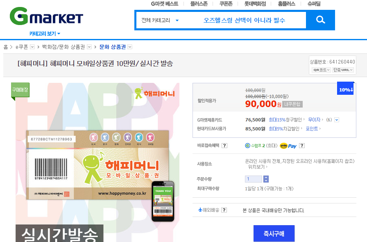The width and height of the screenshot is (367, 242).
Task: Open help icon next to 해외배송
Action: 224,210
